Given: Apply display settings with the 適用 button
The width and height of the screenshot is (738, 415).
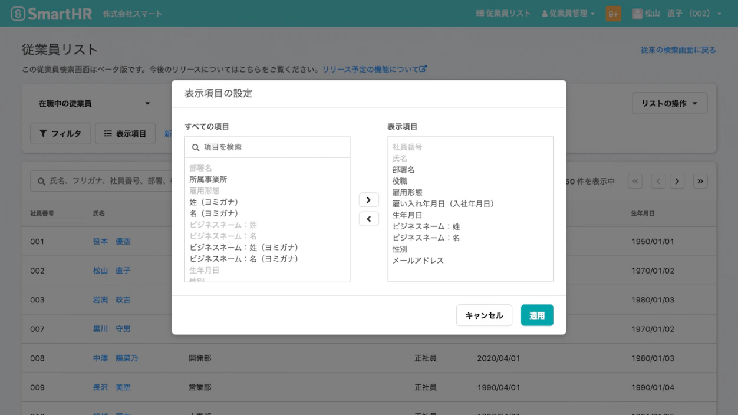Looking at the screenshot, I should coord(536,315).
